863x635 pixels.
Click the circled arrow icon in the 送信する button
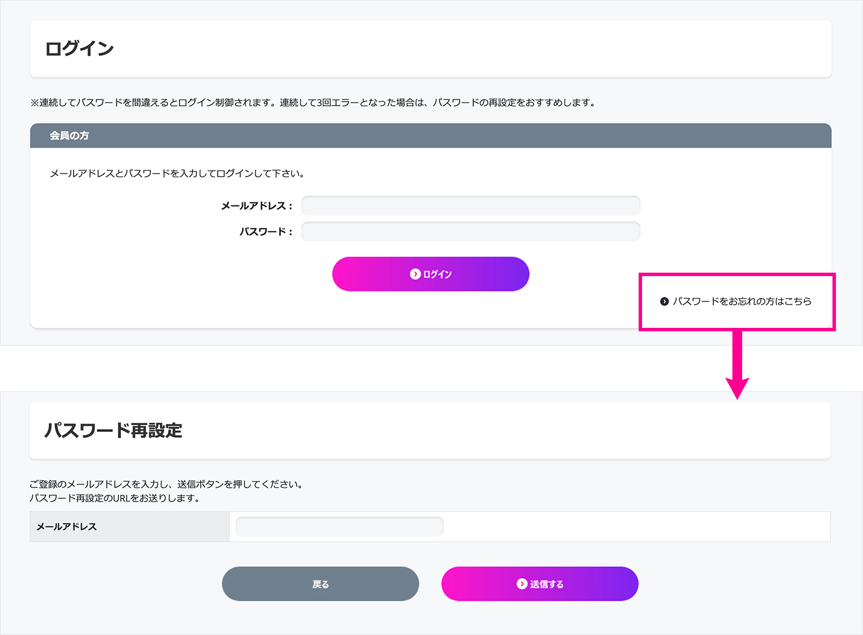522,584
